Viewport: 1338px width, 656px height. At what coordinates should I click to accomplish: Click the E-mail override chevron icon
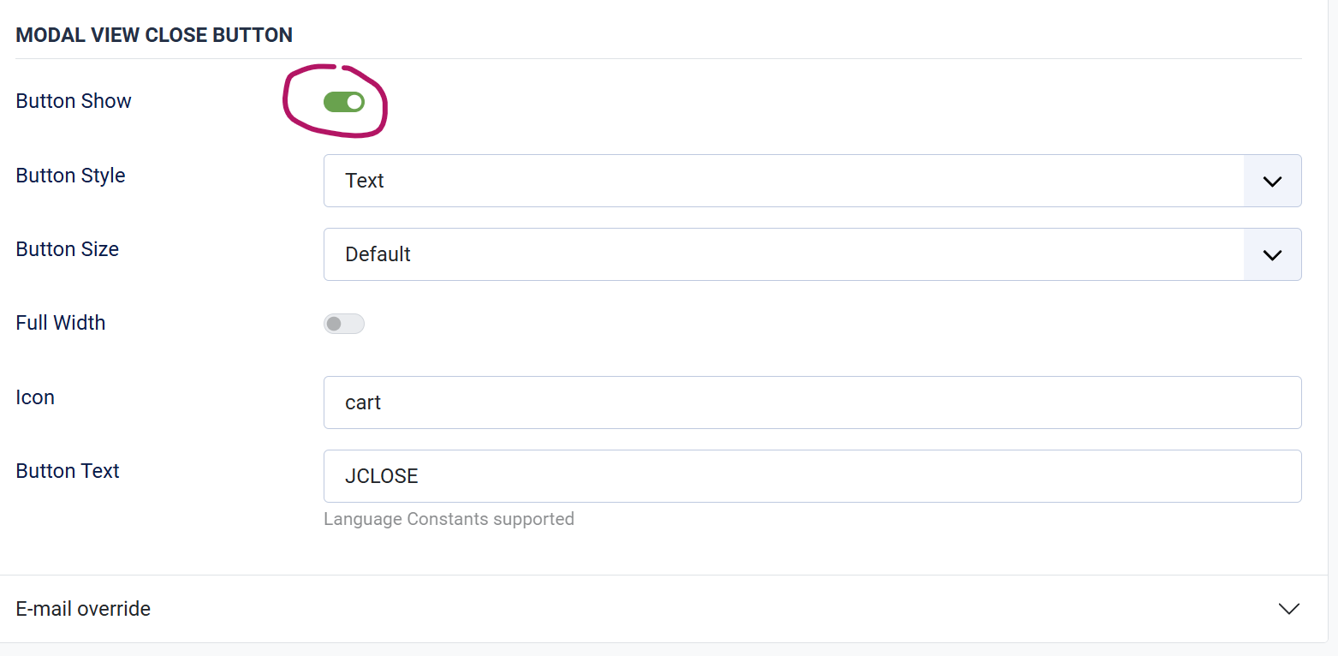tap(1288, 609)
